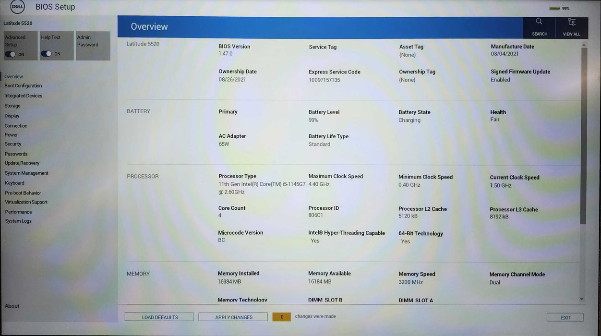The image size is (601, 336).
Task: Open the View All panel
Action: coord(572,27)
